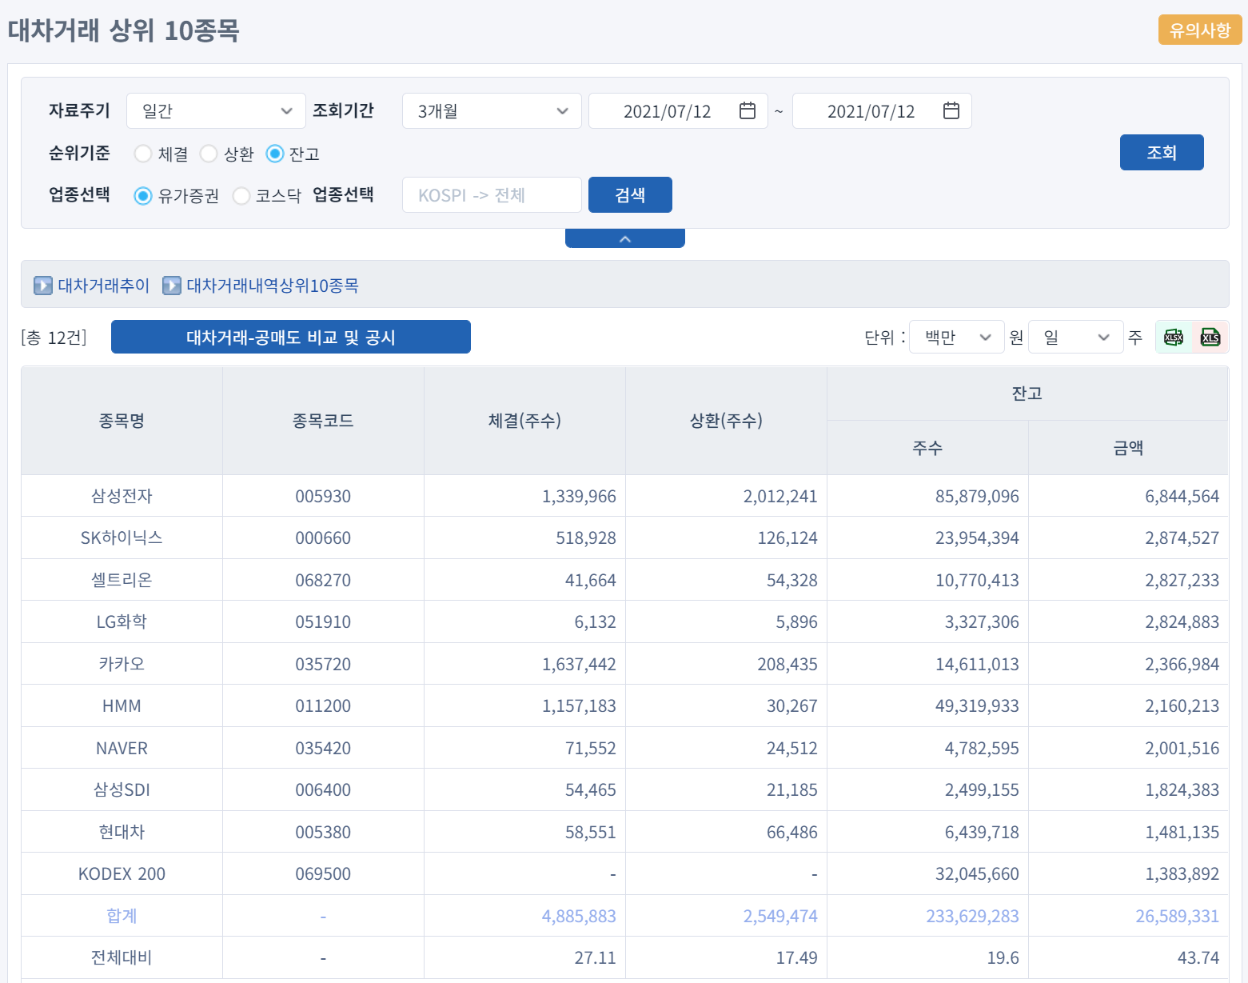Open the 백만 unit dropdown
This screenshot has height=983, width=1248.
coord(956,338)
